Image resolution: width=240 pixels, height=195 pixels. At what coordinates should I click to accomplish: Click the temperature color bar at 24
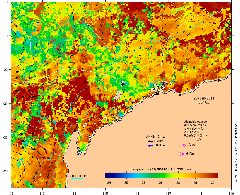pos(109,175)
